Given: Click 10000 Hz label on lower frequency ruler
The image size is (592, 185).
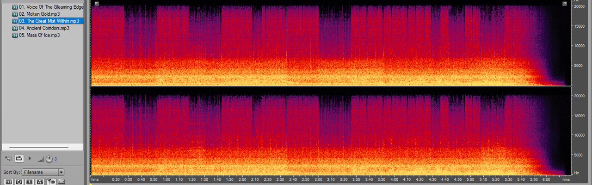Looking at the screenshot, I should [580, 135].
